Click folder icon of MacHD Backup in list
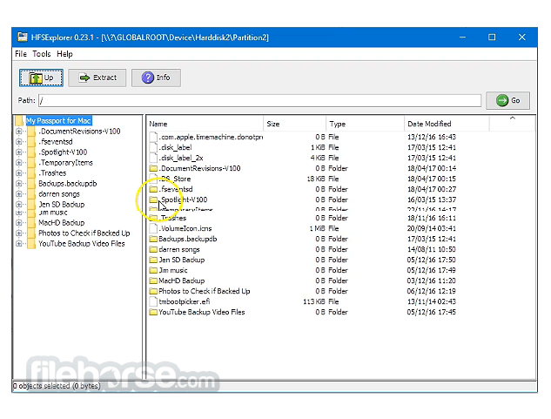Viewport: 551px width, 419px height. (x=153, y=280)
